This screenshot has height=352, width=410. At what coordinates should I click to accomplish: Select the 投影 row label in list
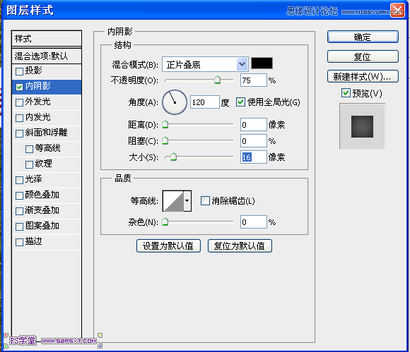(x=33, y=71)
